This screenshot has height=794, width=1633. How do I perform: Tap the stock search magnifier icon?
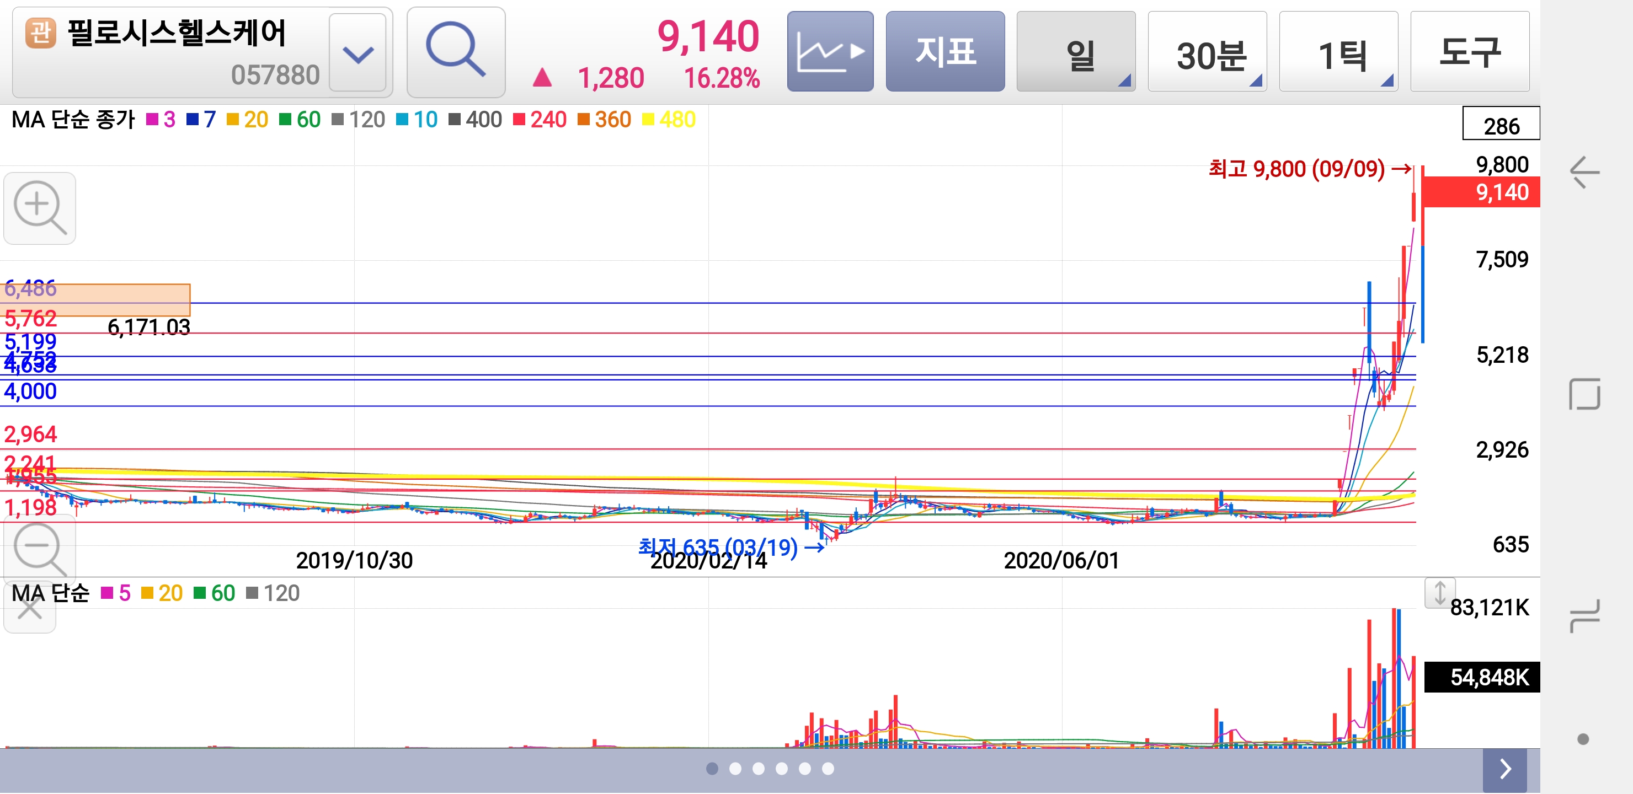pos(455,51)
